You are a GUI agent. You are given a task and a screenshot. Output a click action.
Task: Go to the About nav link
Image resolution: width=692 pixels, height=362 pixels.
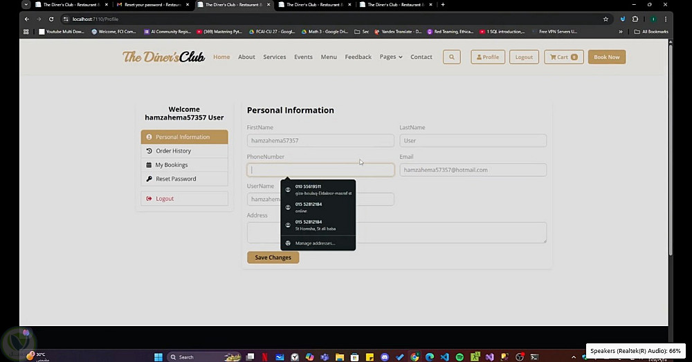tap(246, 57)
